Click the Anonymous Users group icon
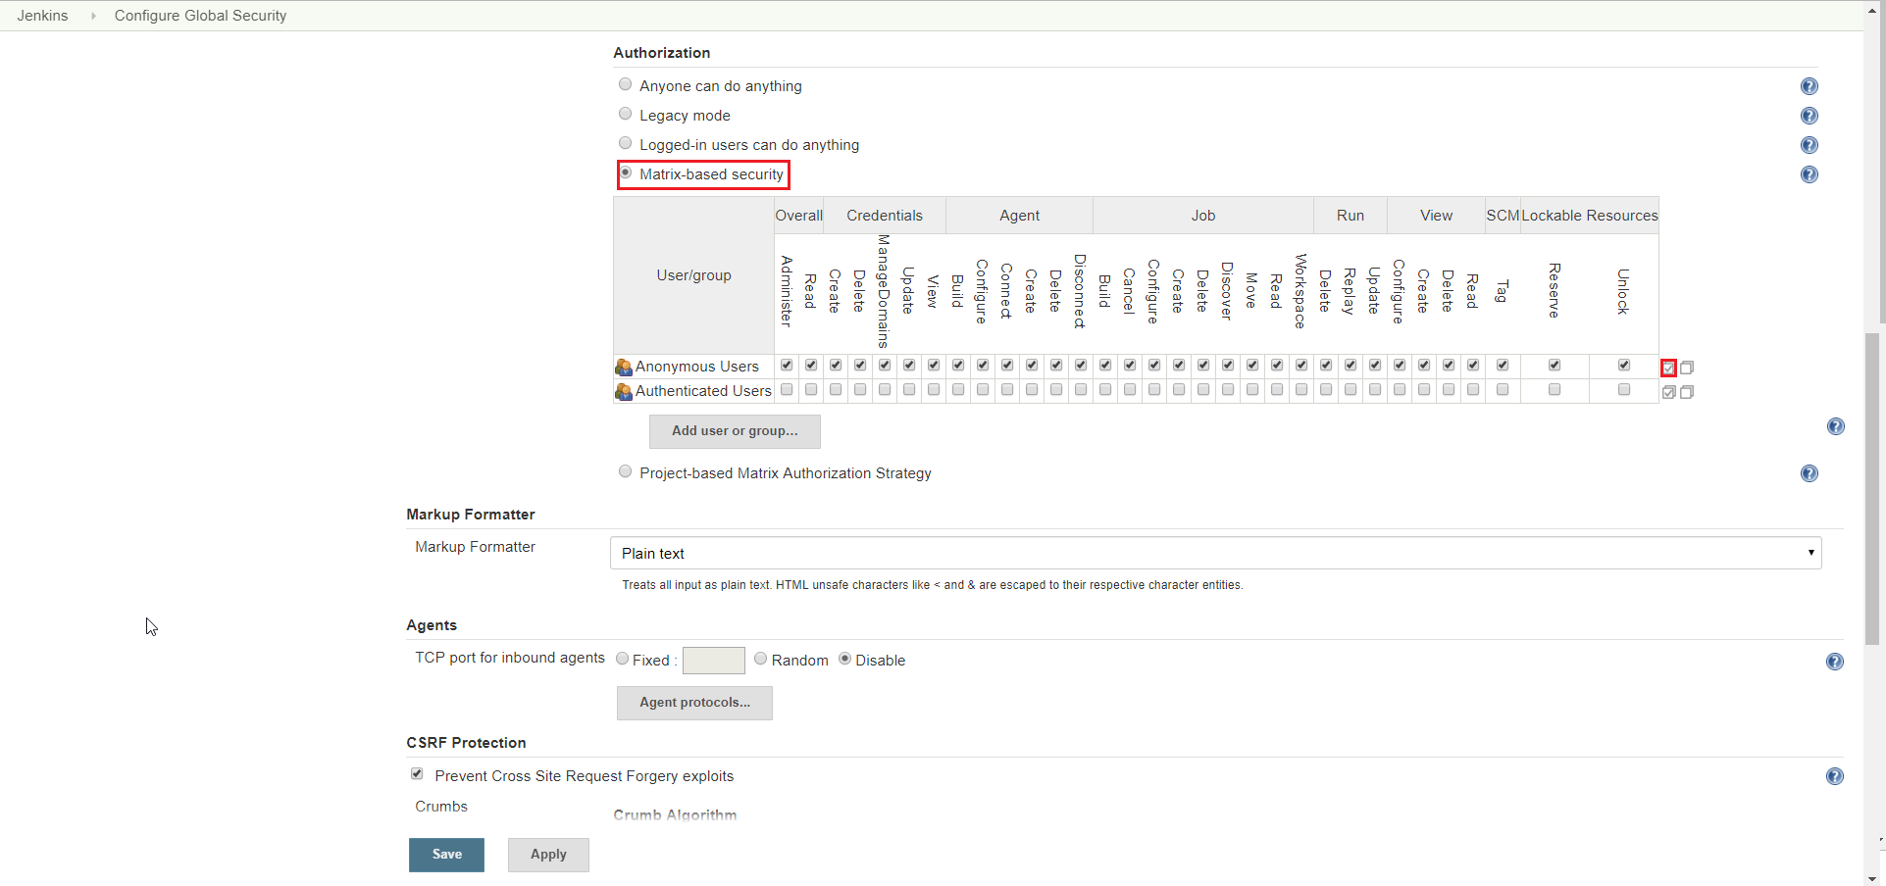Viewport: 1886px width, 886px height. point(624,368)
